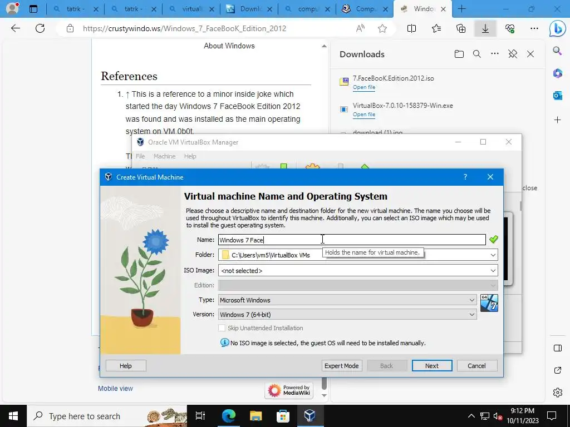The height and width of the screenshot is (427, 570).
Task: Open More options in Downloads panel
Action: click(x=495, y=54)
